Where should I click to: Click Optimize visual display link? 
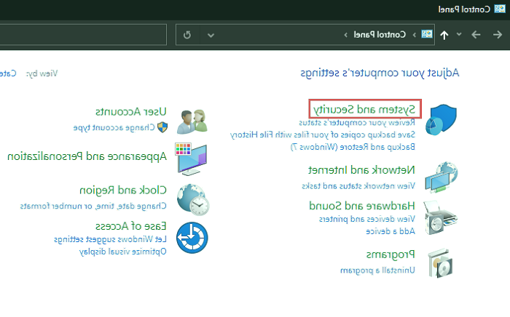click(122, 252)
